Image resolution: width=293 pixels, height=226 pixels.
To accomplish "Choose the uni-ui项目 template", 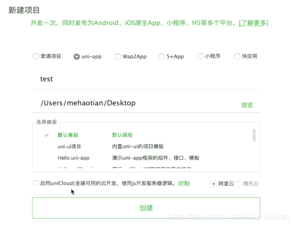I will (143, 147).
